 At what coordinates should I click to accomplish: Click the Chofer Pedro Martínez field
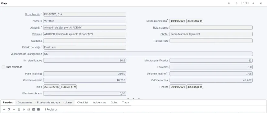211,34
